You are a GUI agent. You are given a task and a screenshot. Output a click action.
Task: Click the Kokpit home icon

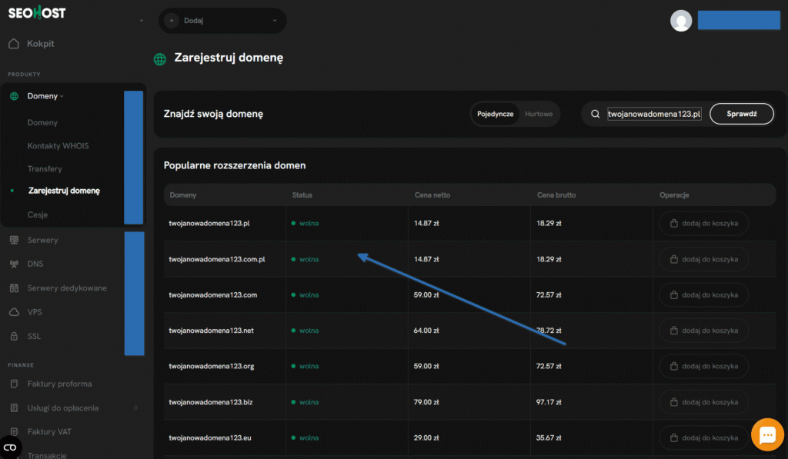(14, 44)
